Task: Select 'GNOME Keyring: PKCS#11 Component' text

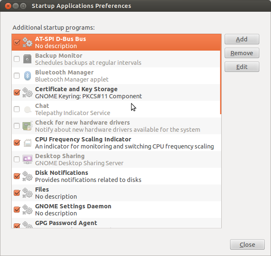Action: (89, 96)
